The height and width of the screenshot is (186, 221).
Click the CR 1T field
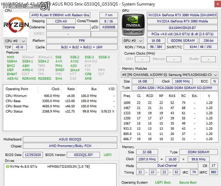tap(213, 166)
